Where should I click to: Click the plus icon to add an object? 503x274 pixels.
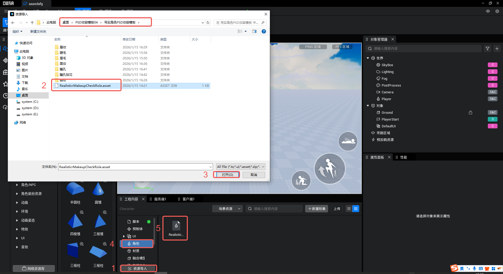coord(497,49)
